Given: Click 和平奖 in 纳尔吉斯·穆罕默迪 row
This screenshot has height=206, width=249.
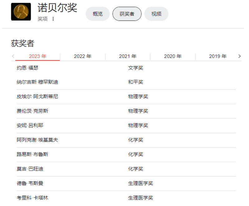Looking at the screenshot, I should tap(136, 82).
